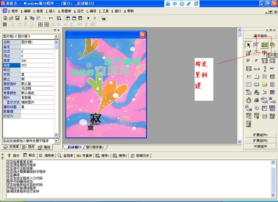Select the DIR folder component icon

pyautogui.click(x=264, y=84)
